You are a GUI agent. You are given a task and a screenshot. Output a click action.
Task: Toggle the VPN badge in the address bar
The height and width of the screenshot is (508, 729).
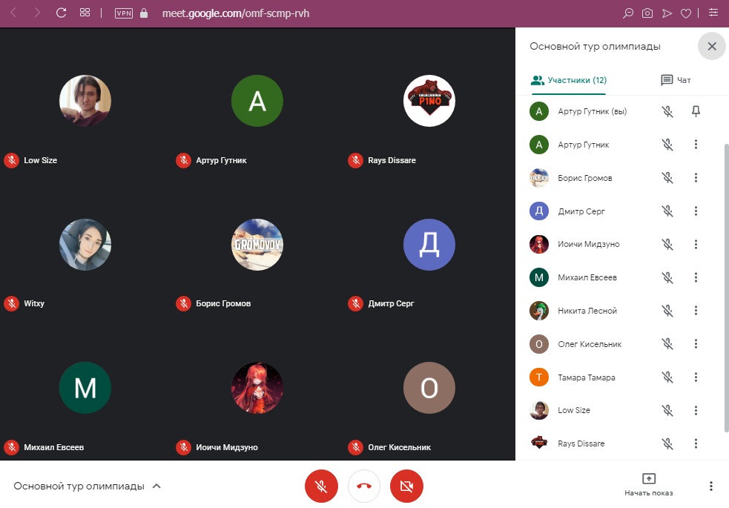(x=124, y=13)
